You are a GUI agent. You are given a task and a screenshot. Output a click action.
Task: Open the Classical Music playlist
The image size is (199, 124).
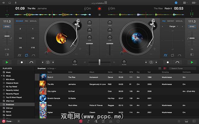[12, 83]
